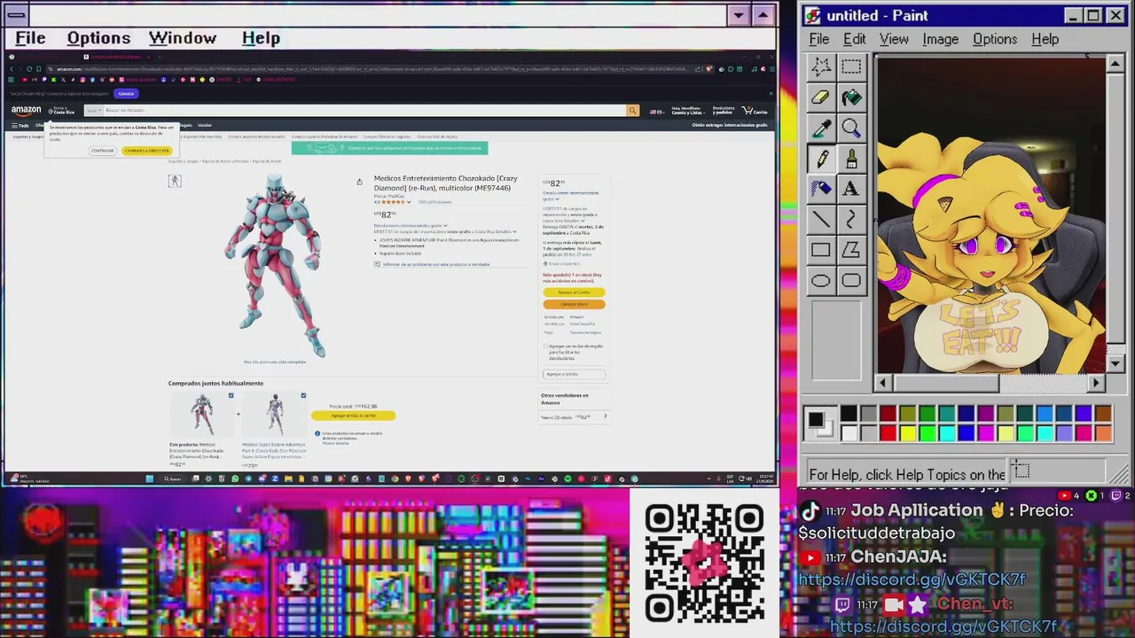Image resolution: width=1135 pixels, height=638 pixels.
Task: Uncheck the Star Platinum bundle checkbox
Action: [x=303, y=395]
